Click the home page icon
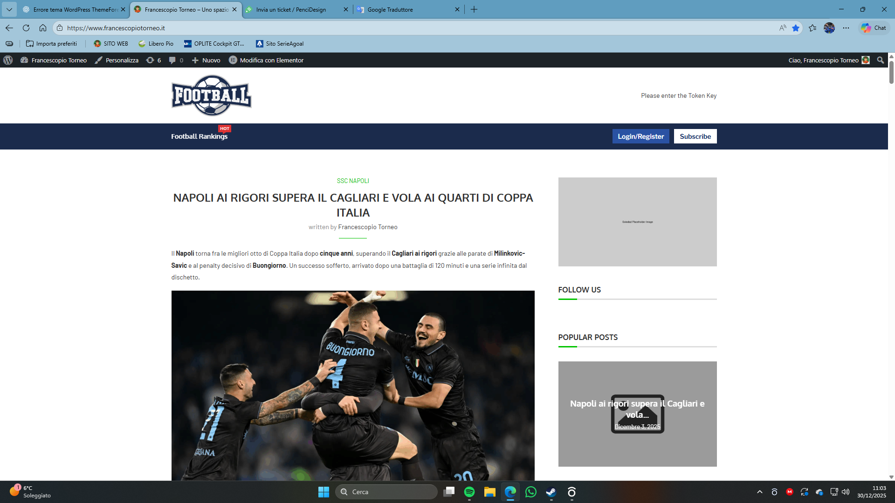Viewport: 895px width, 503px height. click(43, 28)
